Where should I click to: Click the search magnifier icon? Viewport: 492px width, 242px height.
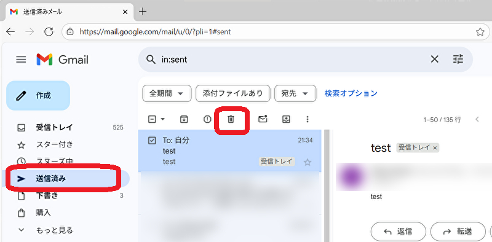pos(151,59)
